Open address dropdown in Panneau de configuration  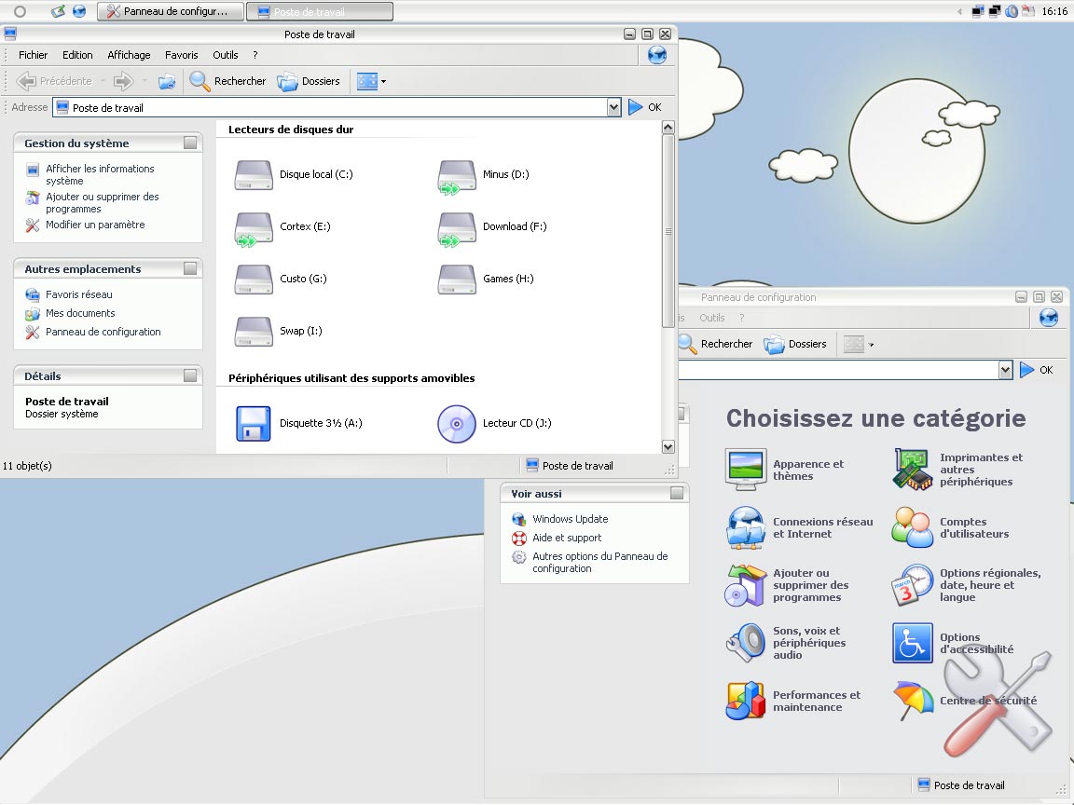point(1005,370)
